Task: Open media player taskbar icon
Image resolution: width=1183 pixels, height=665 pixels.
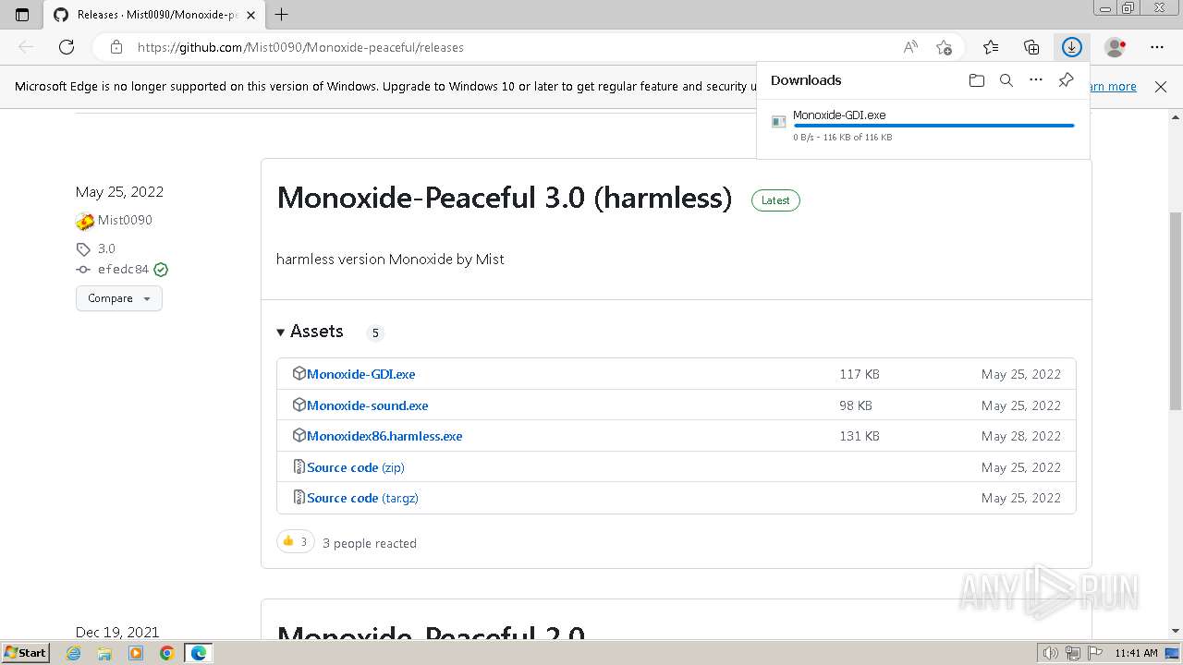Action: coord(136,653)
